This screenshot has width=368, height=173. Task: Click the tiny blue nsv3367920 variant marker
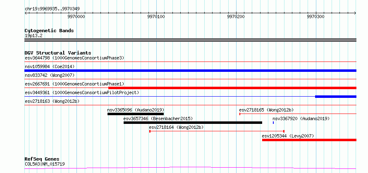pyautogui.click(x=273, y=123)
